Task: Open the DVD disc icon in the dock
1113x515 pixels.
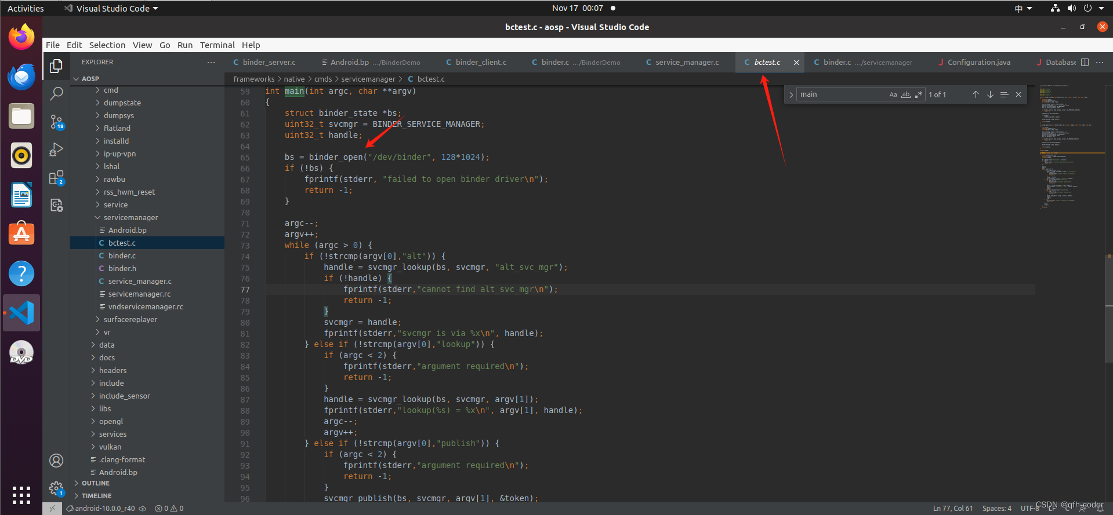Action: (21, 352)
